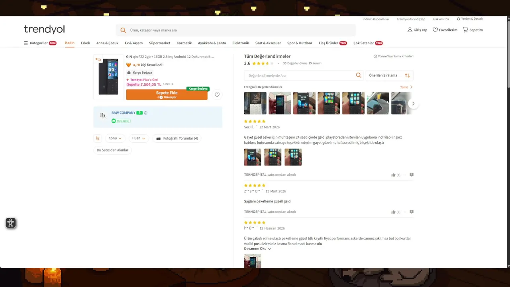Open the Hakkımızda link
The image size is (510, 287).
pyautogui.click(x=441, y=19)
